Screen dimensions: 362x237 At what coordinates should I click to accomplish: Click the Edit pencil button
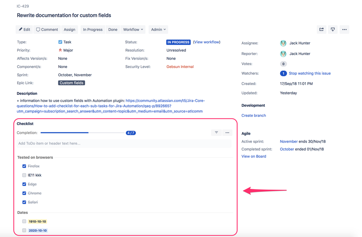point(24,30)
